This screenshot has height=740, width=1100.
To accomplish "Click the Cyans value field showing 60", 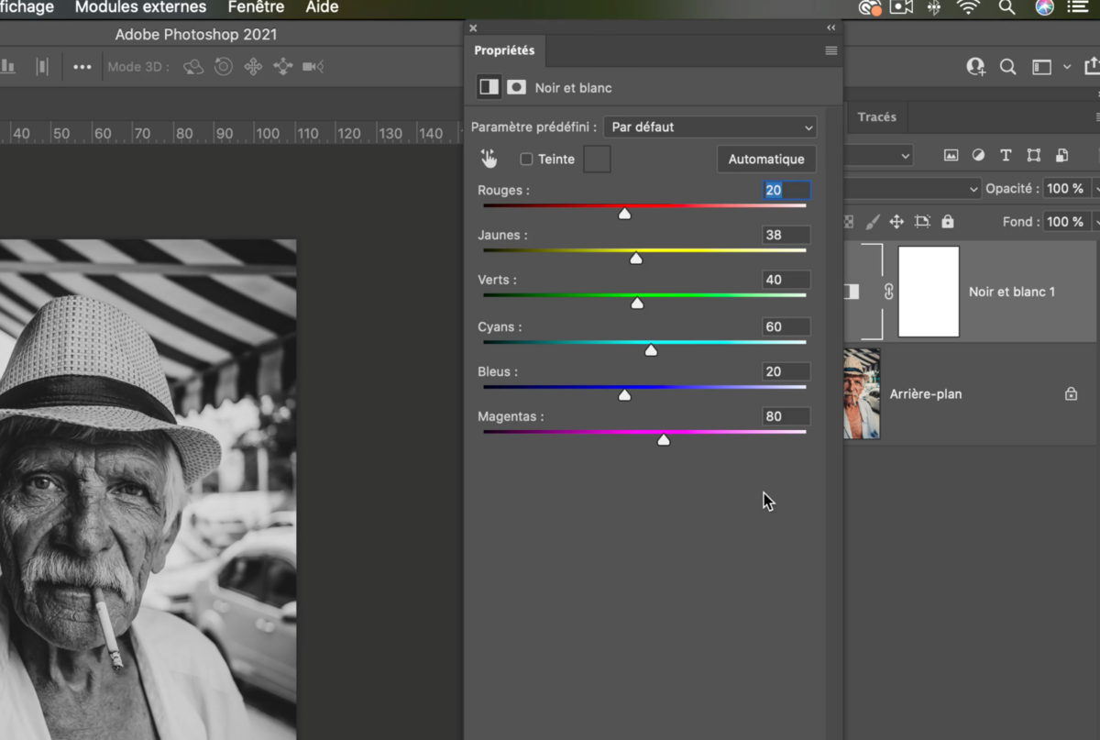I will pos(786,326).
